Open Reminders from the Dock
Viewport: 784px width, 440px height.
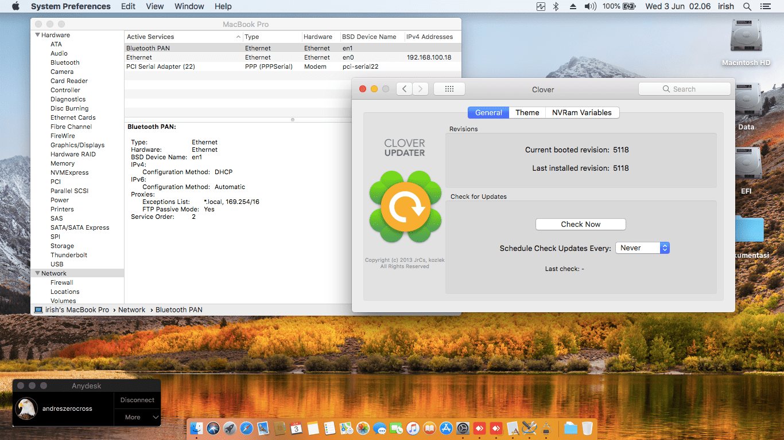coord(329,428)
